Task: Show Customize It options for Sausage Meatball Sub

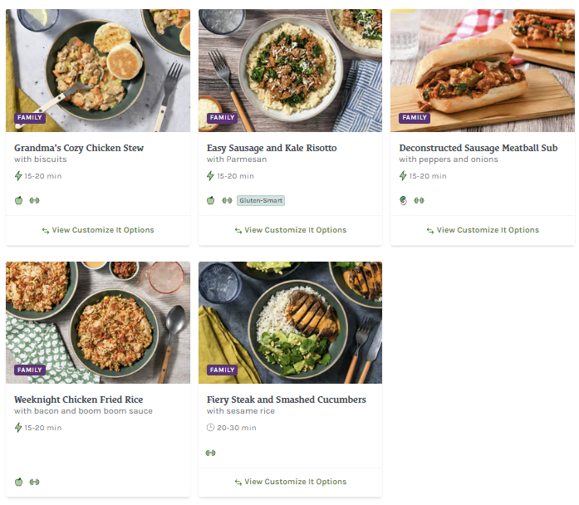Action: pyautogui.click(x=483, y=230)
